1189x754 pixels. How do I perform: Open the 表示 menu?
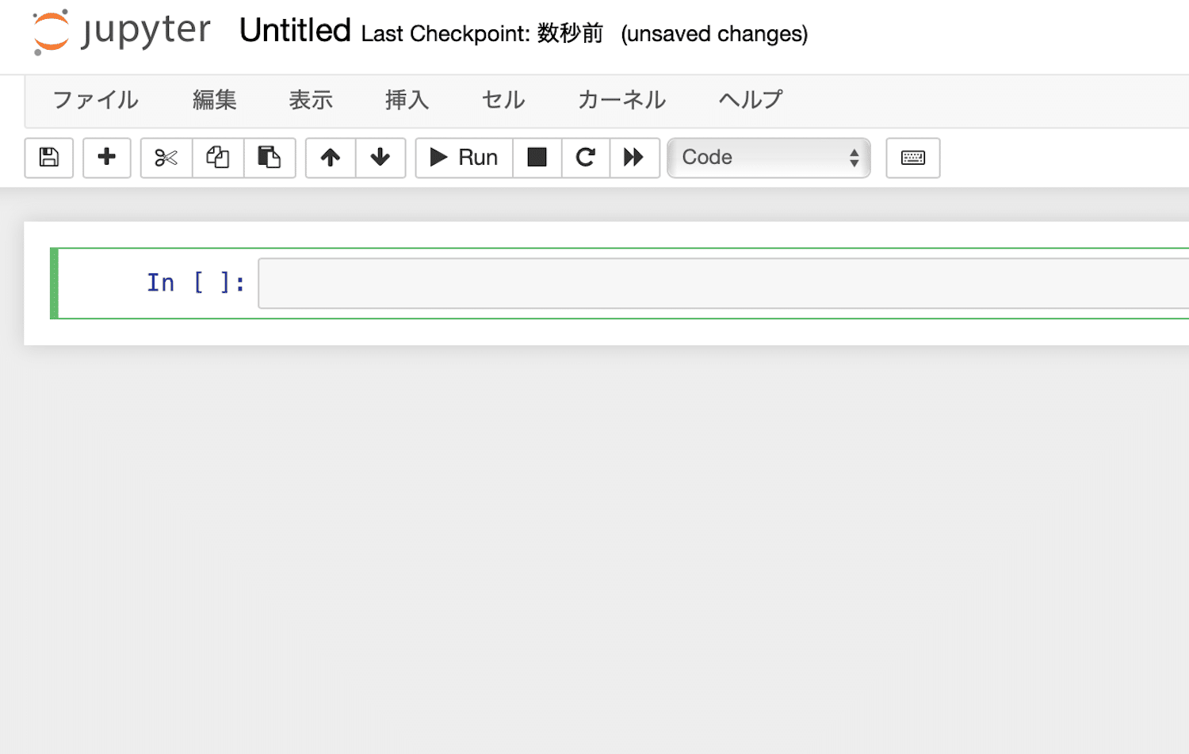(311, 100)
